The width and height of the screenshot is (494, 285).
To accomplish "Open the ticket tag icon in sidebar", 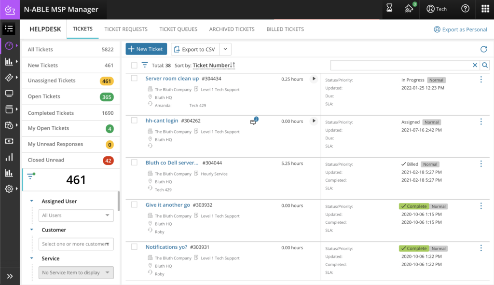I will (9, 78).
